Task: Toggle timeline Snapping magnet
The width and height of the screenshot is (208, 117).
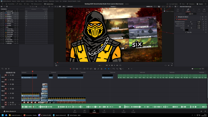Action: click(x=95, y=69)
